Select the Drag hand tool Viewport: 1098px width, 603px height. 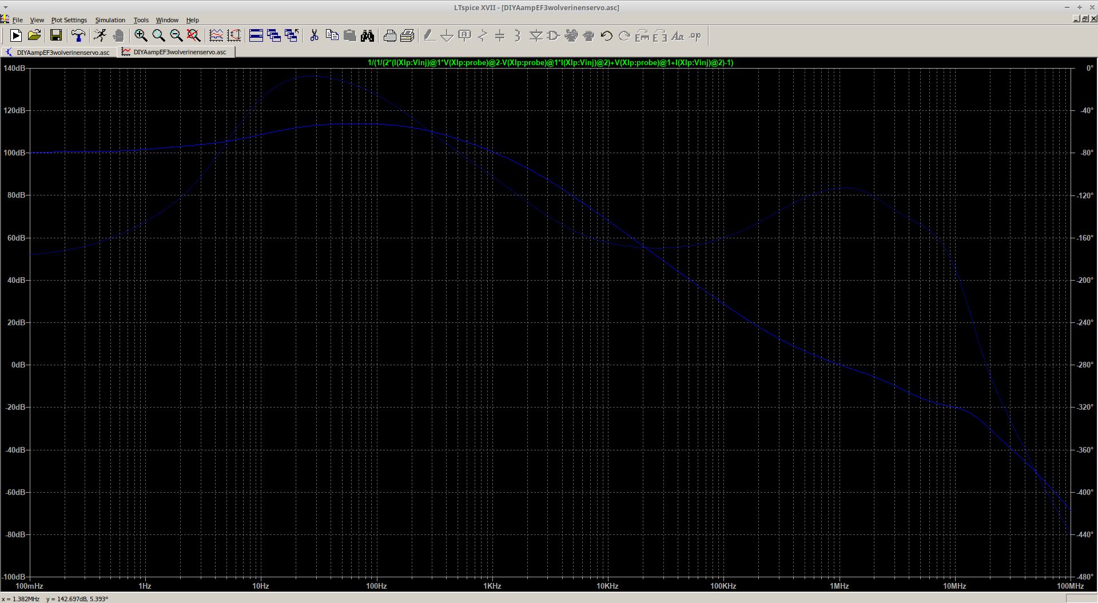pos(589,36)
